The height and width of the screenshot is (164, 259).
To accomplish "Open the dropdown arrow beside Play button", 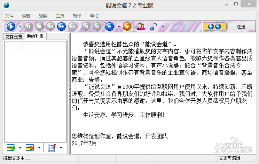I will pos(20,26).
